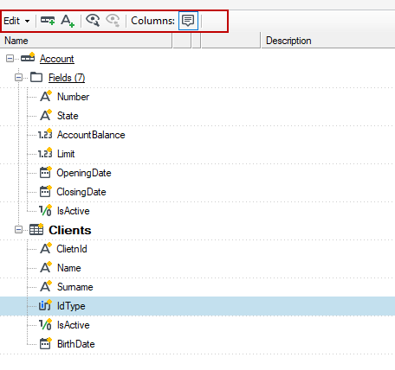395x370 pixels.
Task: Click the calendar icon next to OpeningDate
Action: pos(46,172)
